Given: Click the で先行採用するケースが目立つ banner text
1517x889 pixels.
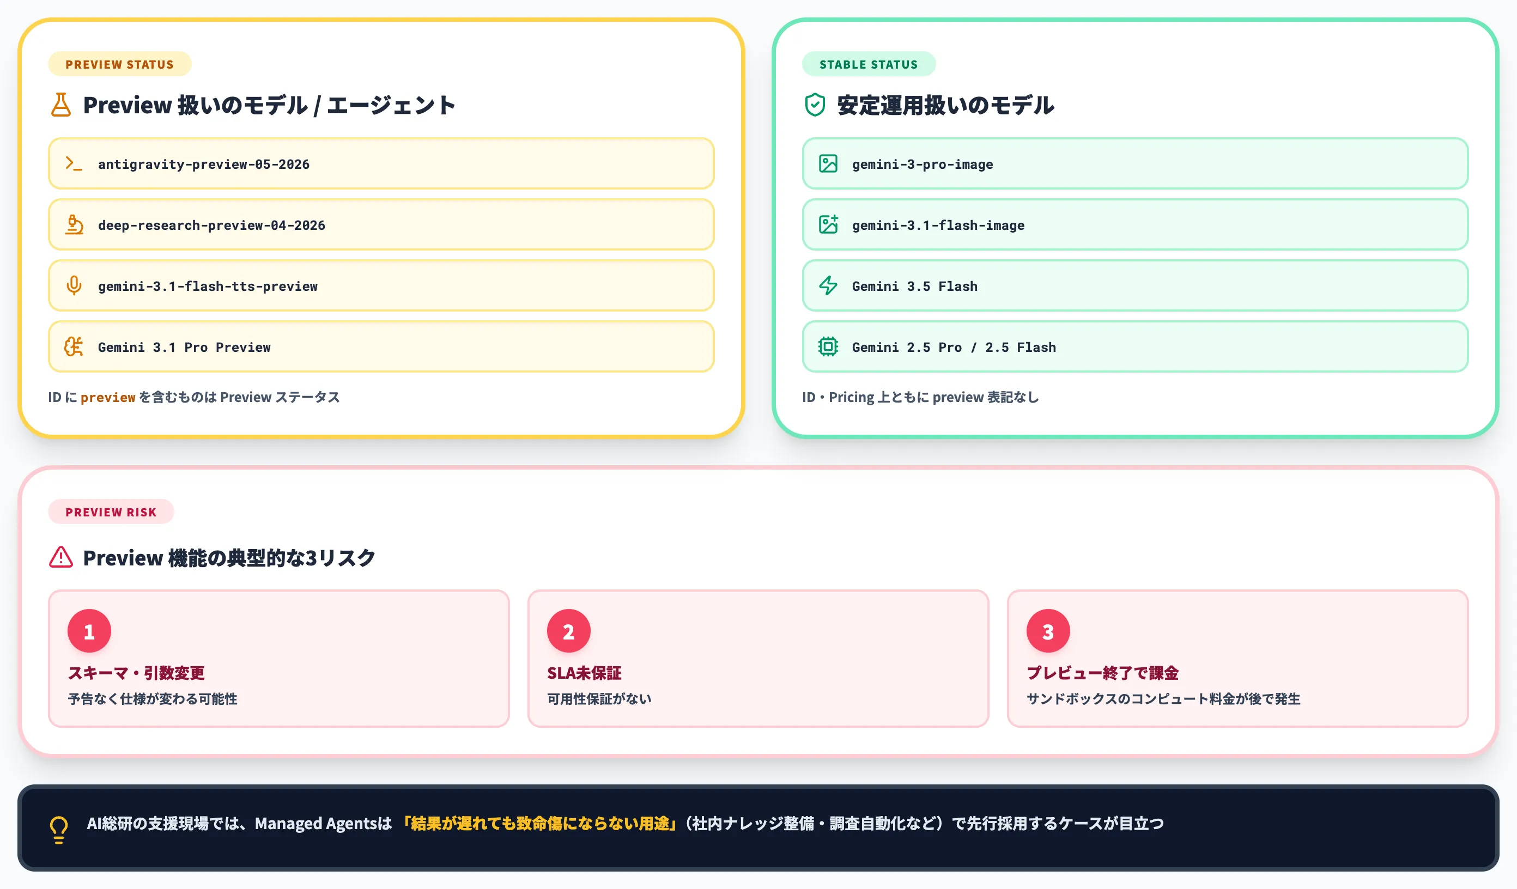Looking at the screenshot, I should [x=1057, y=824].
